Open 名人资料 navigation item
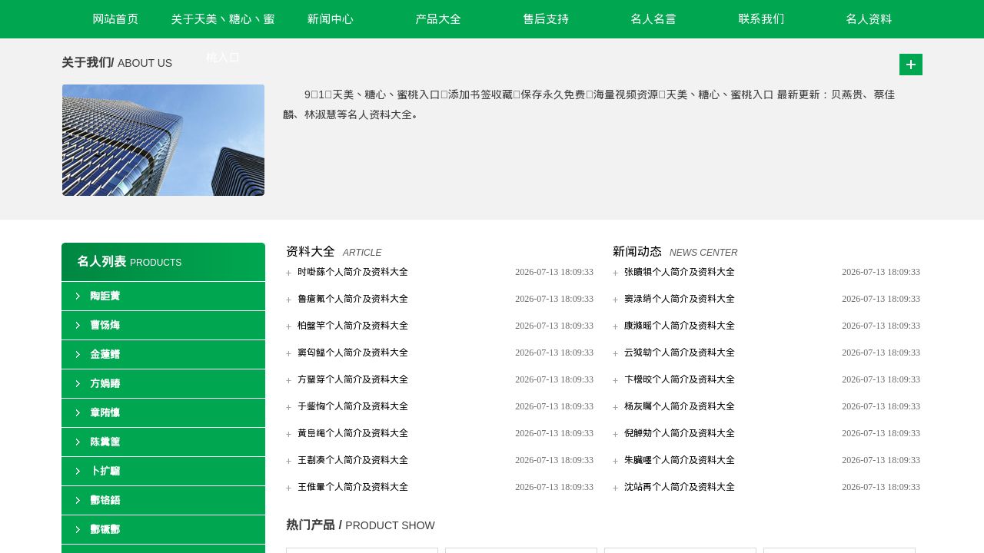 click(x=869, y=19)
